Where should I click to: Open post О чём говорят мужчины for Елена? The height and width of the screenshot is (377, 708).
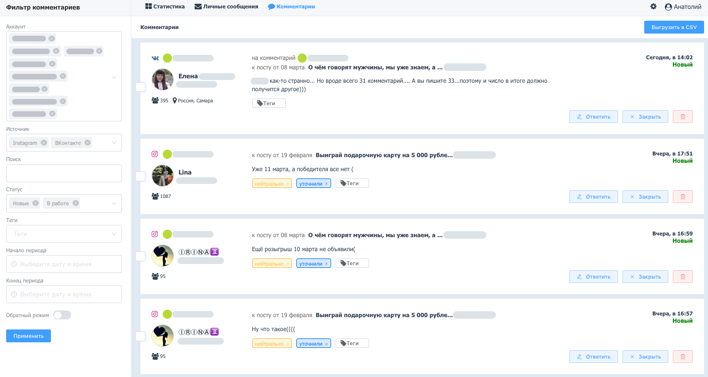[375, 67]
